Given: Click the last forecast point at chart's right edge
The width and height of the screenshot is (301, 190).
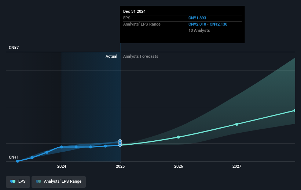Looking at the screenshot, I should pos(295,110).
